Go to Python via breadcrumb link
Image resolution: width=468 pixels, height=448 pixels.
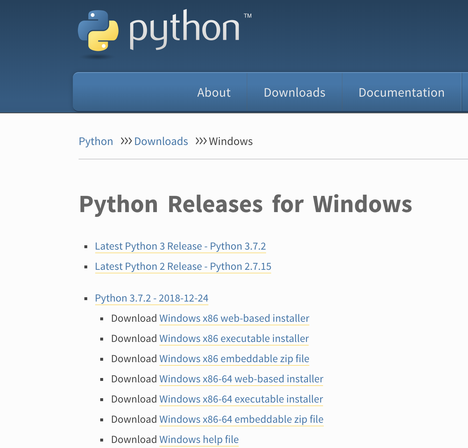point(96,141)
